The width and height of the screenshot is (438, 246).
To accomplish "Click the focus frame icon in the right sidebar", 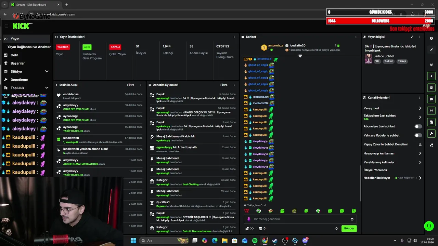I will click(431, 65).
